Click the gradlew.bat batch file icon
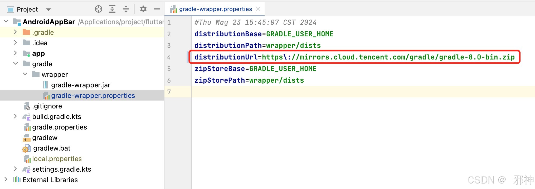Screen dimensions: 535x189 [x=26, y=148]
